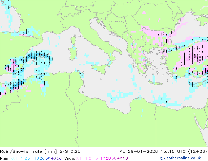The image size is (208, 161).
Task: Click the 'Rain' legend label
Action: [x=4, y=158]
